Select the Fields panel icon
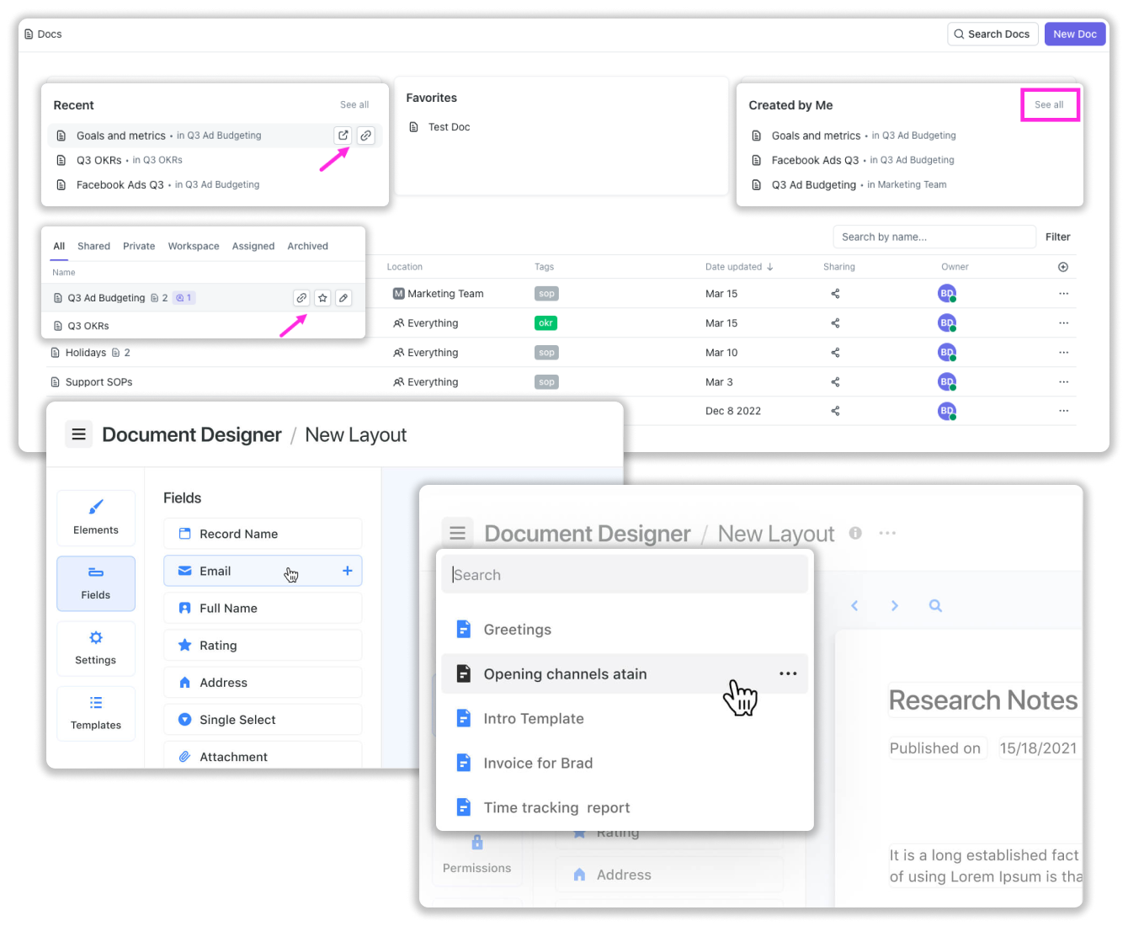Viewport: 1128px width, 926px height. point(95,583)
